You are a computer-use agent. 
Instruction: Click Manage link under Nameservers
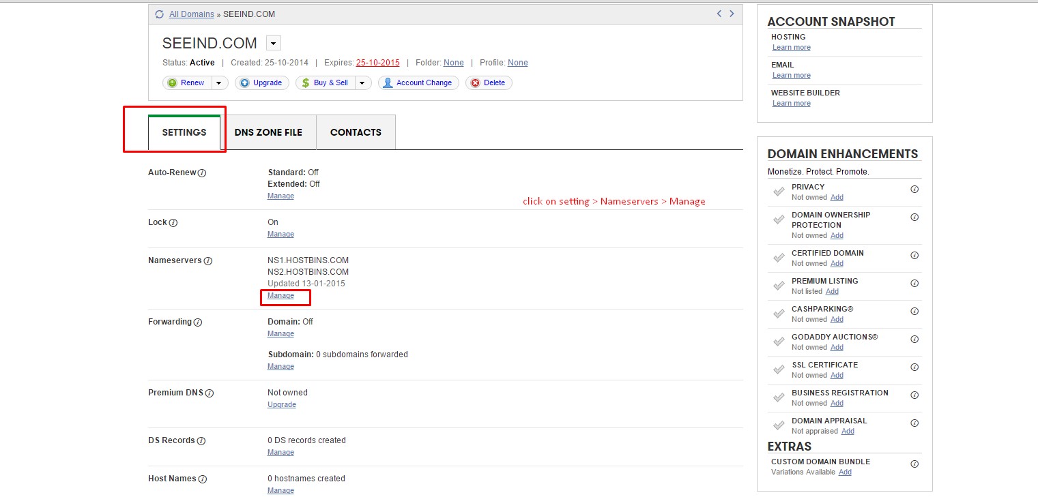pos(280,296)
